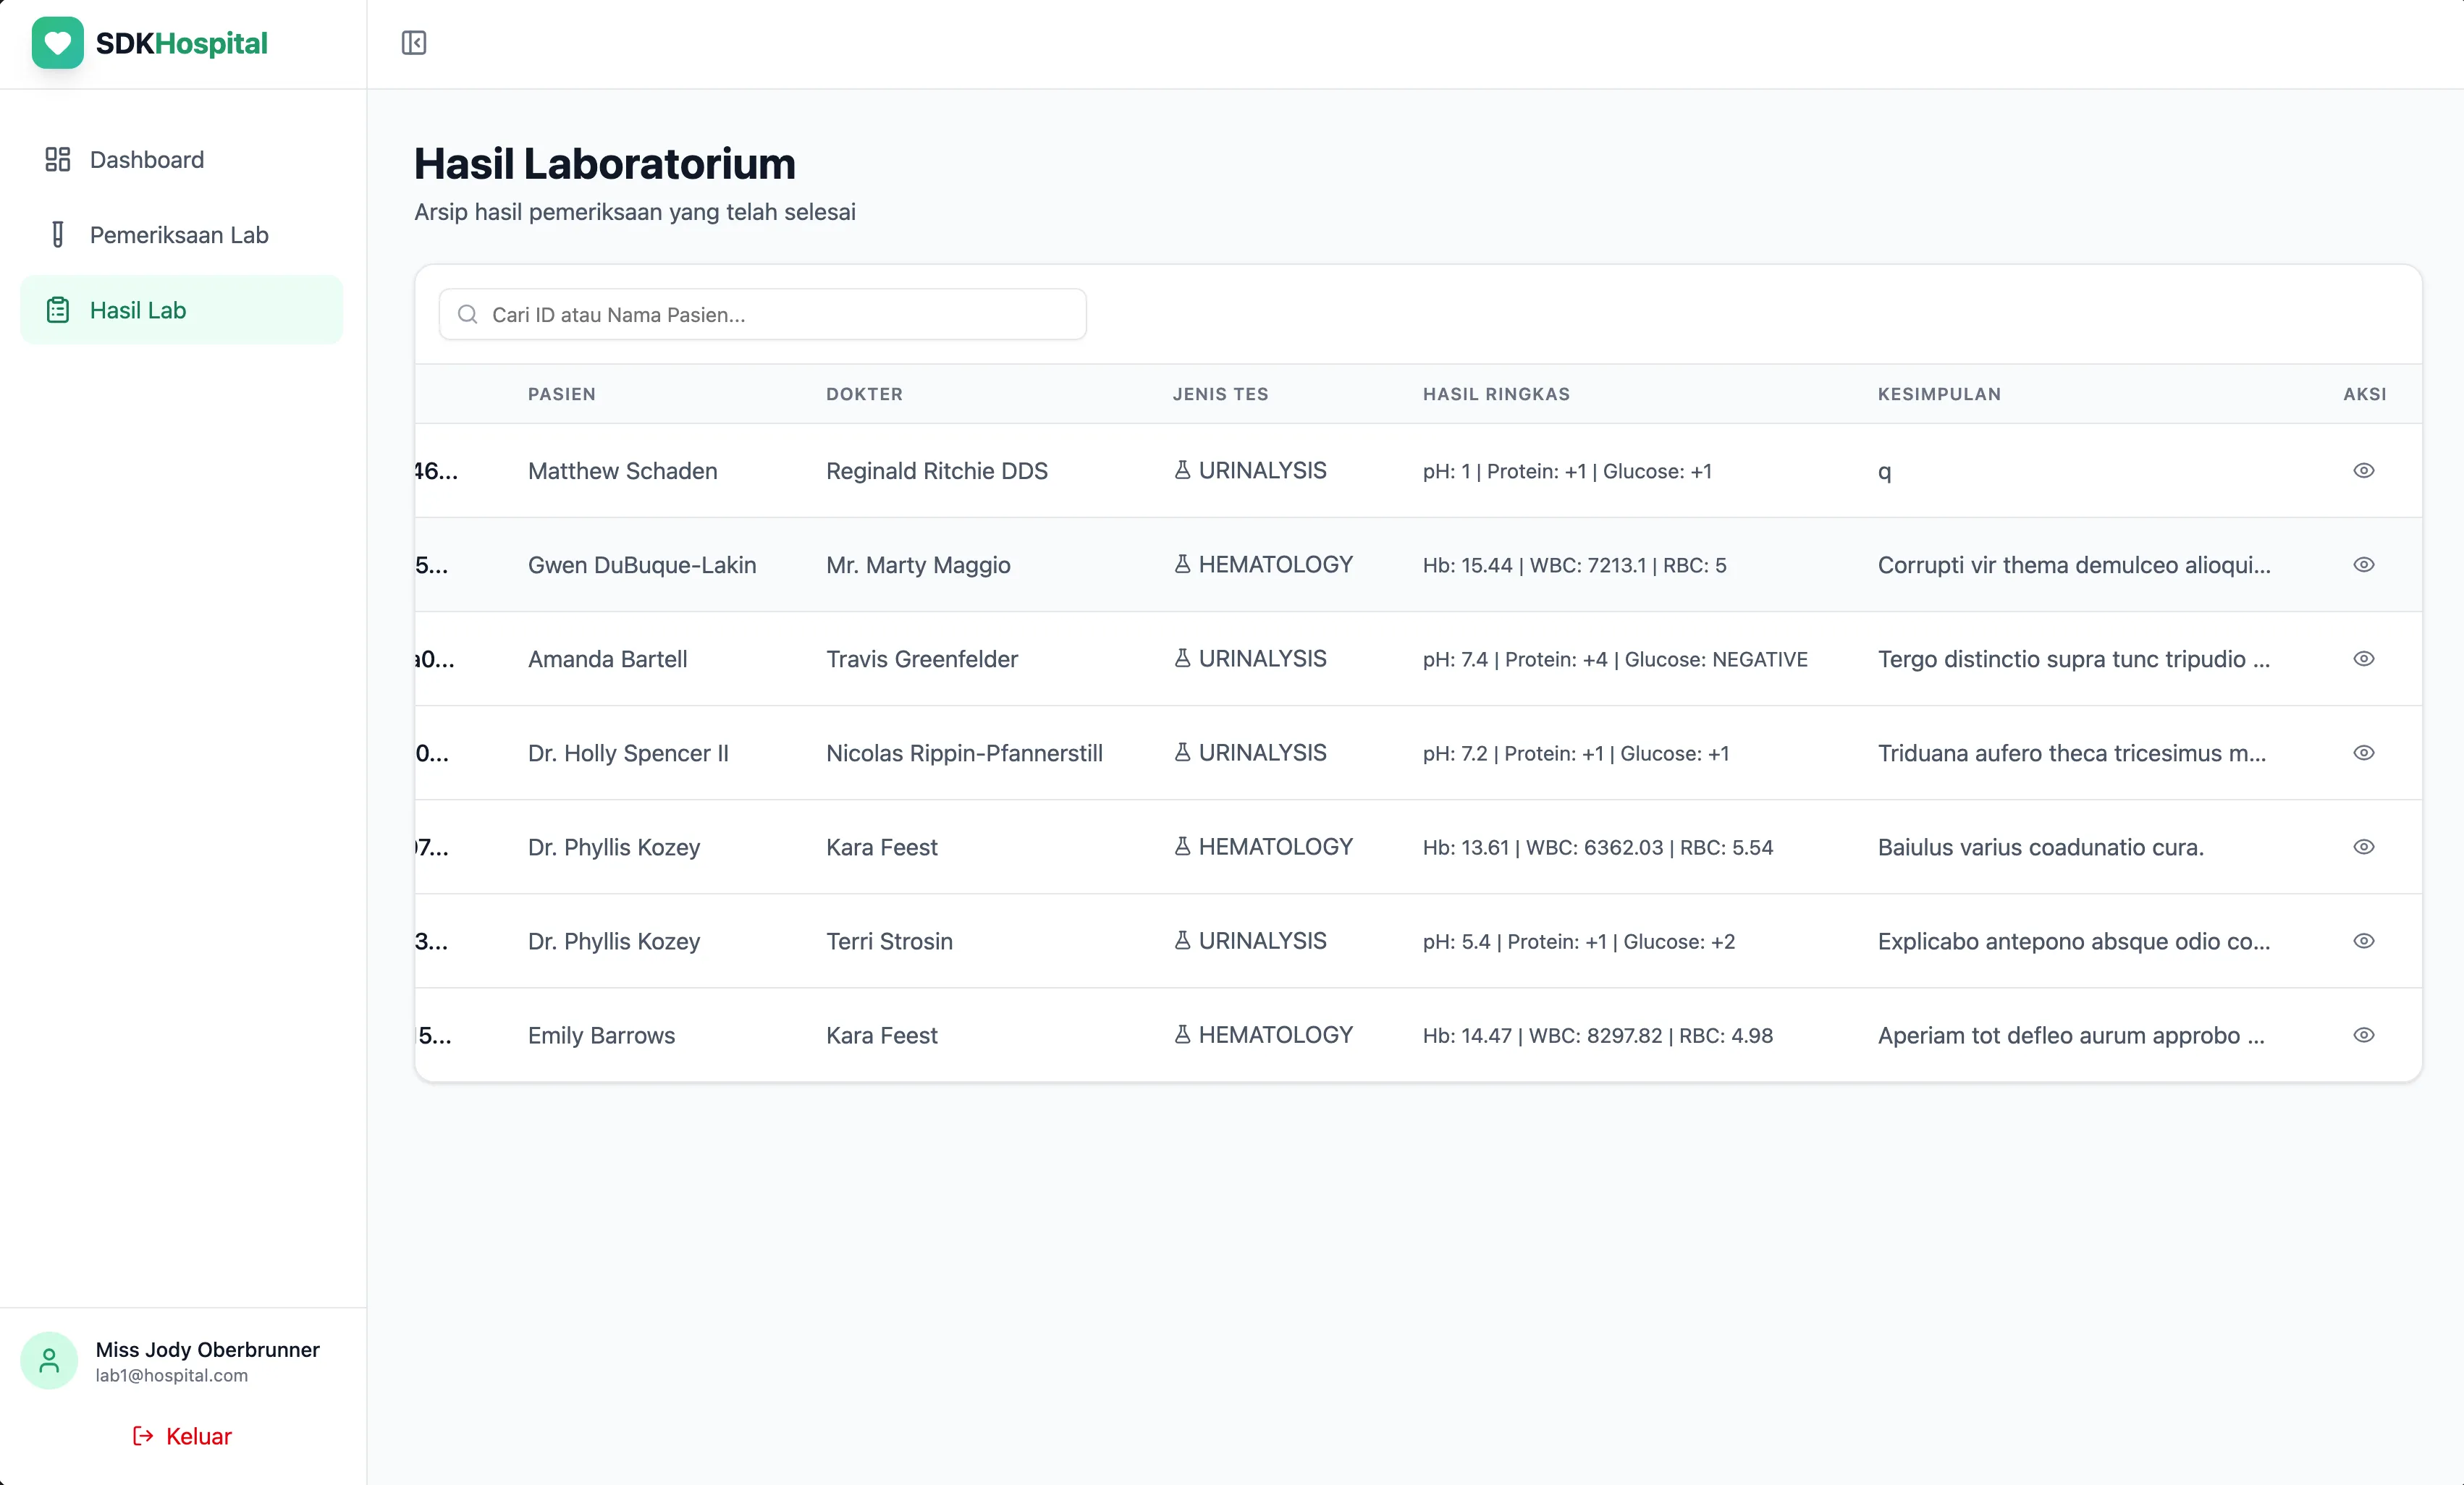View Amanda Bartell's lab detail eye icon
Viewport: 2464px width, 1485px height.
click(x=2364, y=658)
